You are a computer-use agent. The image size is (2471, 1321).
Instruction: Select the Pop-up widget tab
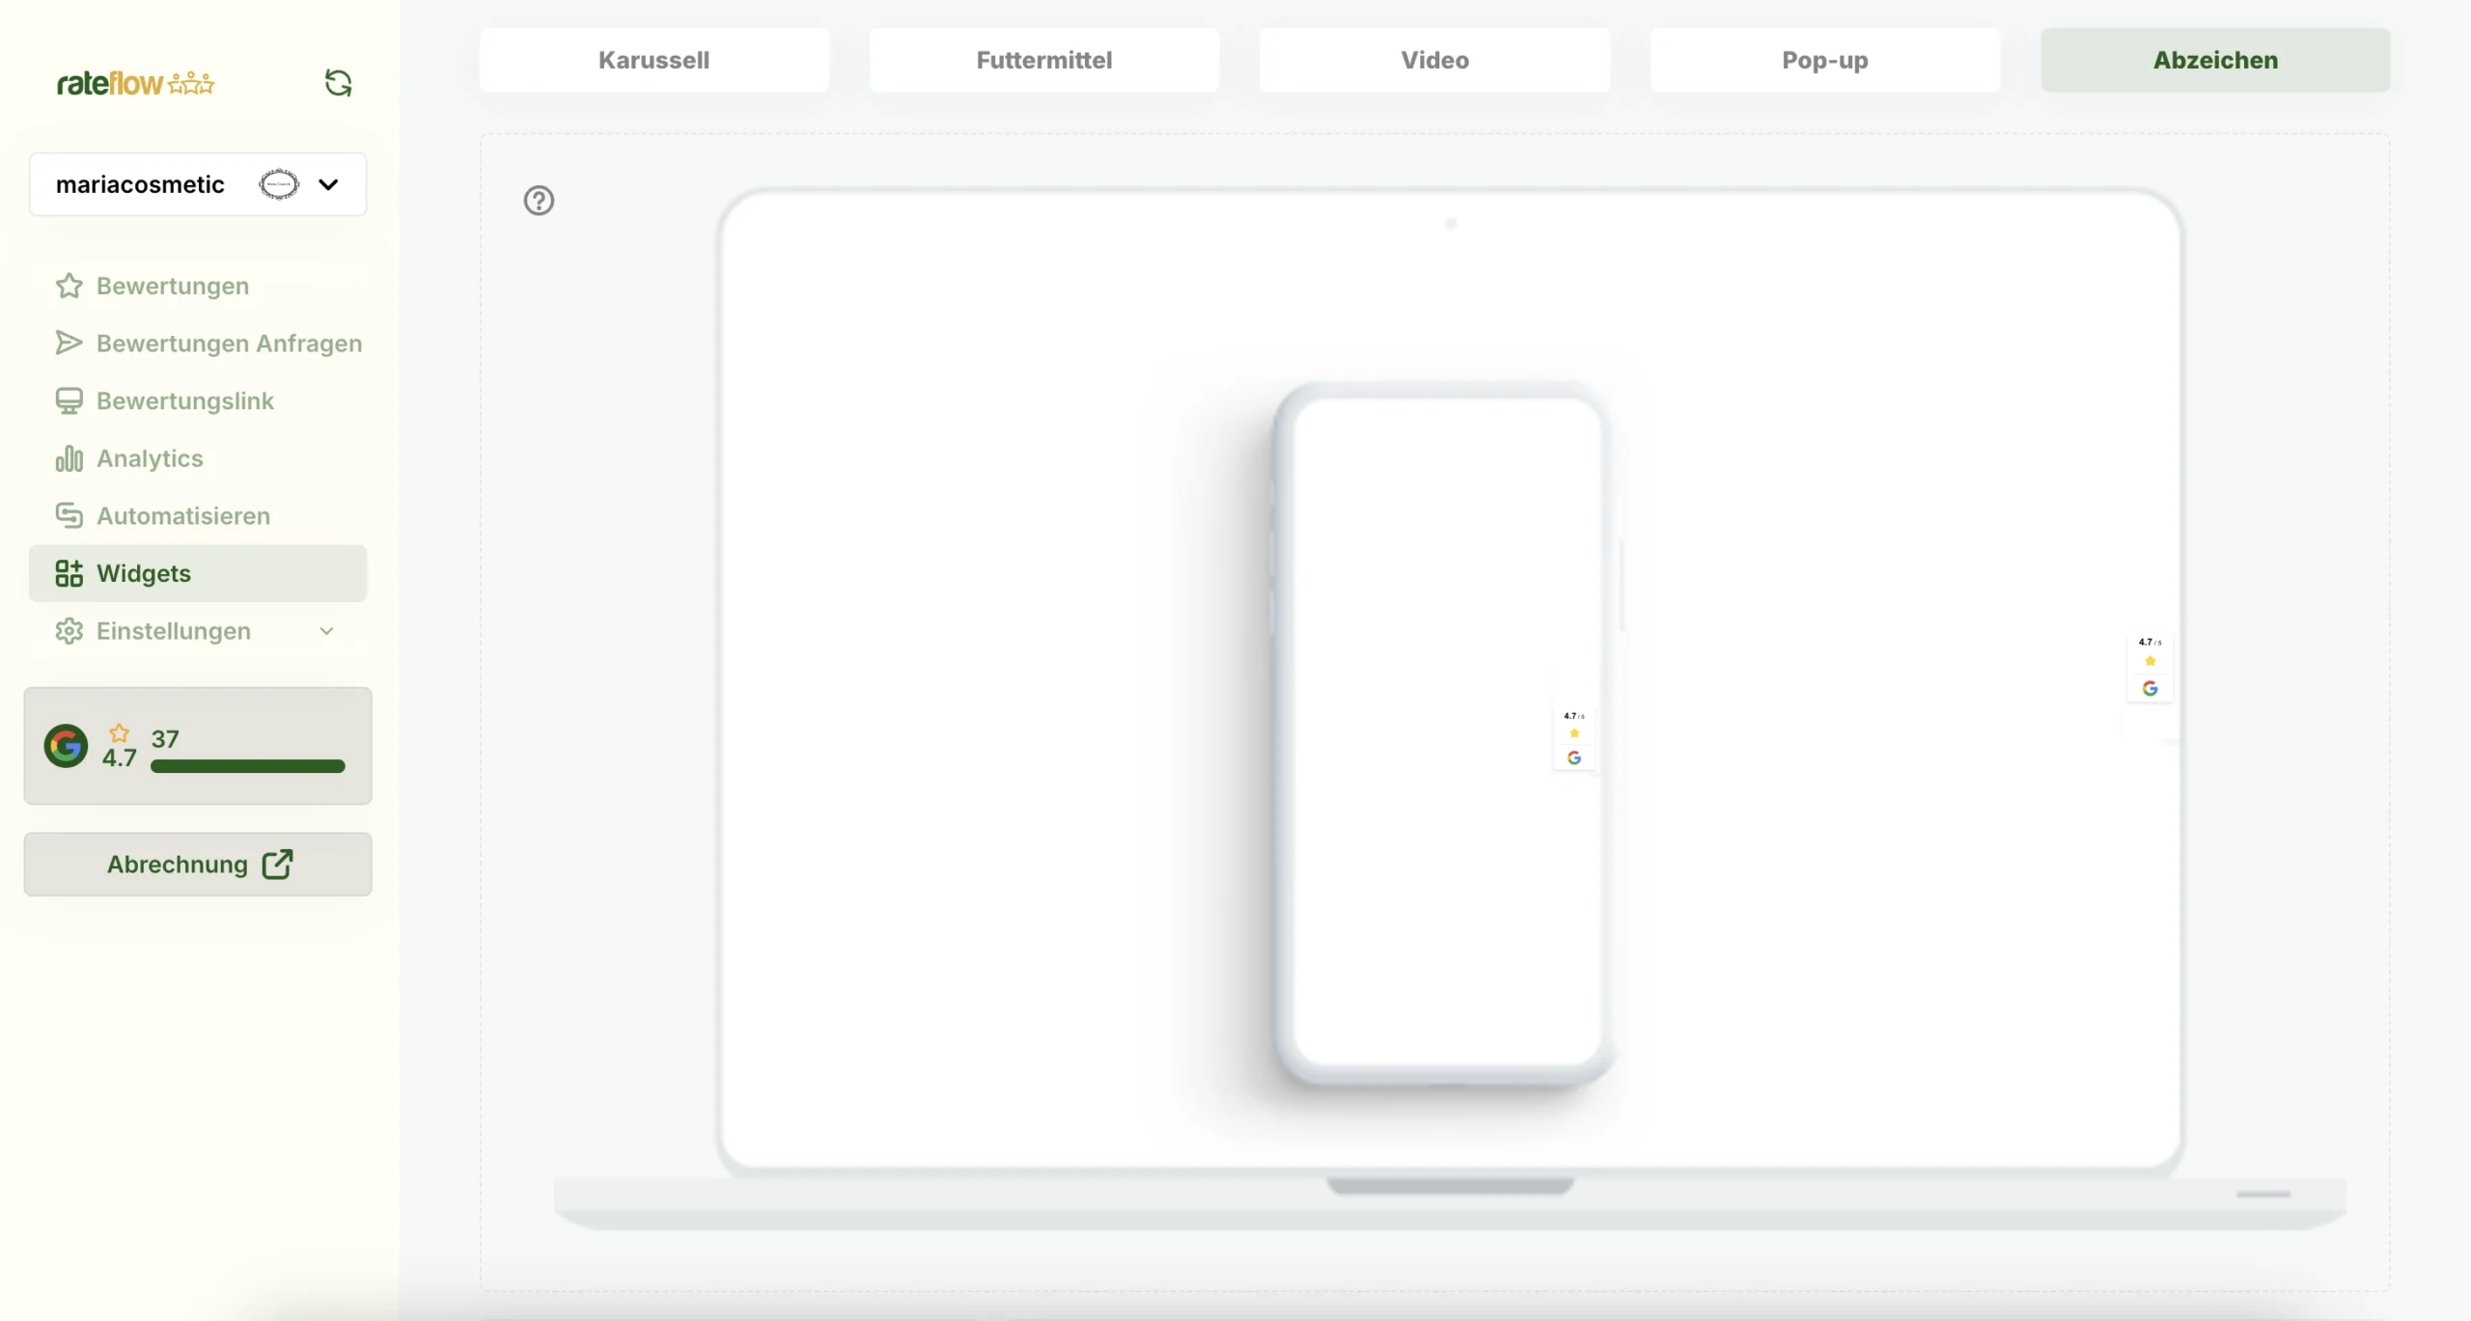point(1824,60)
